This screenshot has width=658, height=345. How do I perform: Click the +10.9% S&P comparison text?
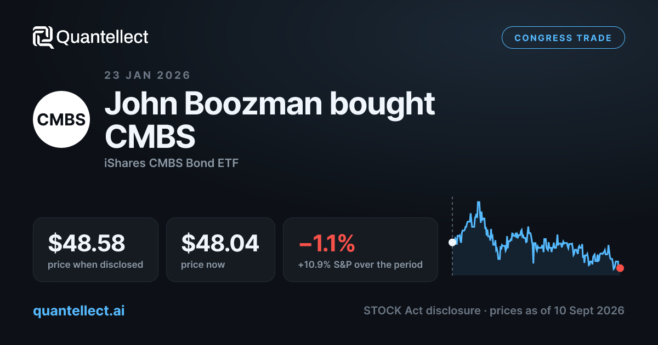[x=360, y=264]
